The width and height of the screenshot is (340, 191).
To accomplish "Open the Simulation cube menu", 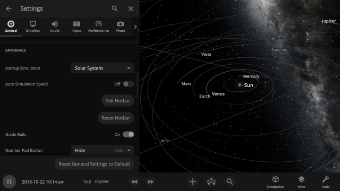I will 275,182.
